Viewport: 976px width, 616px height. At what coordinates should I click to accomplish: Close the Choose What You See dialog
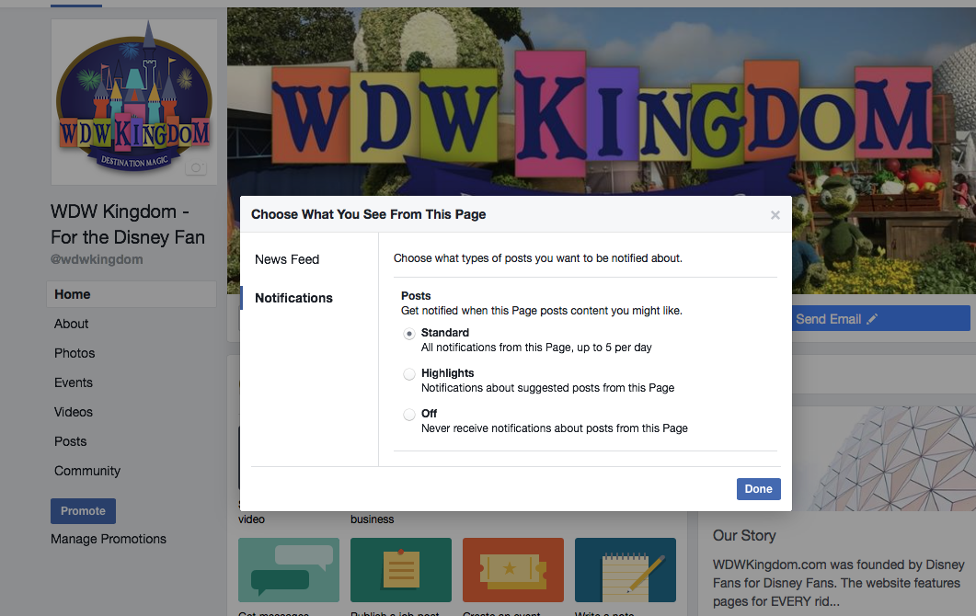(775, 214)
